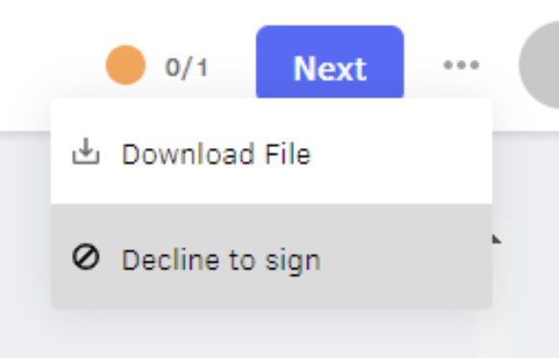Click the 0/1 fields completed counter

pyautogui.click(x=187, y=67)
